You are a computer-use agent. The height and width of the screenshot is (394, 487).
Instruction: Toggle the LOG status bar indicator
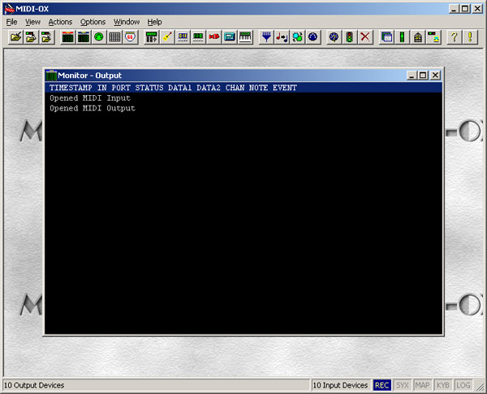[464, 385]
